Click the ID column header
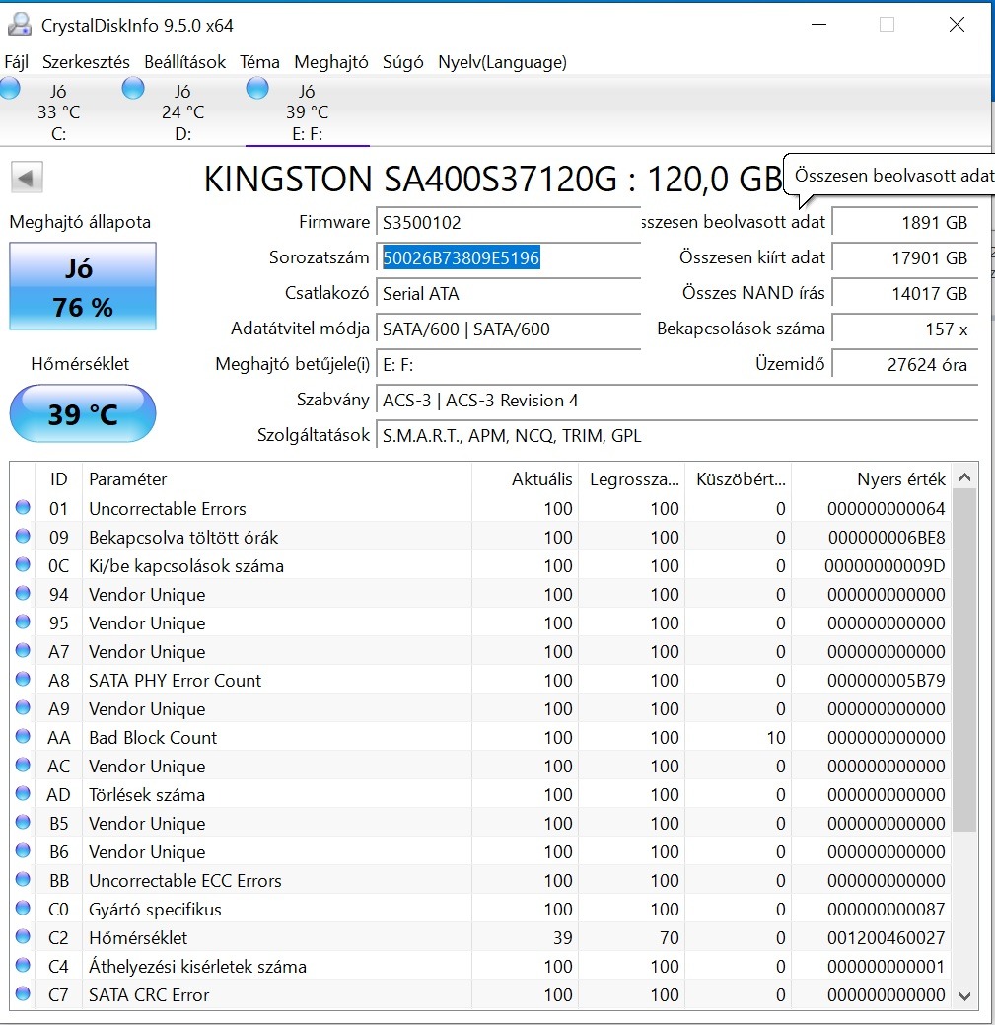The height and width of the screenshot is (1025, 995). pyautogui.click(x=59, y=479)
